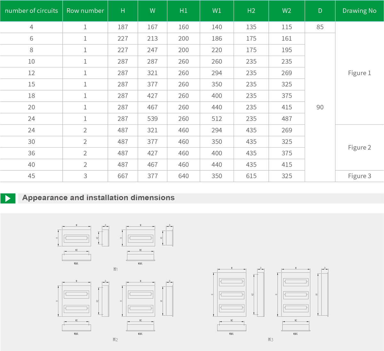Click the 图3 figure caption
The image size is (384, 351).
click(270, 339)
